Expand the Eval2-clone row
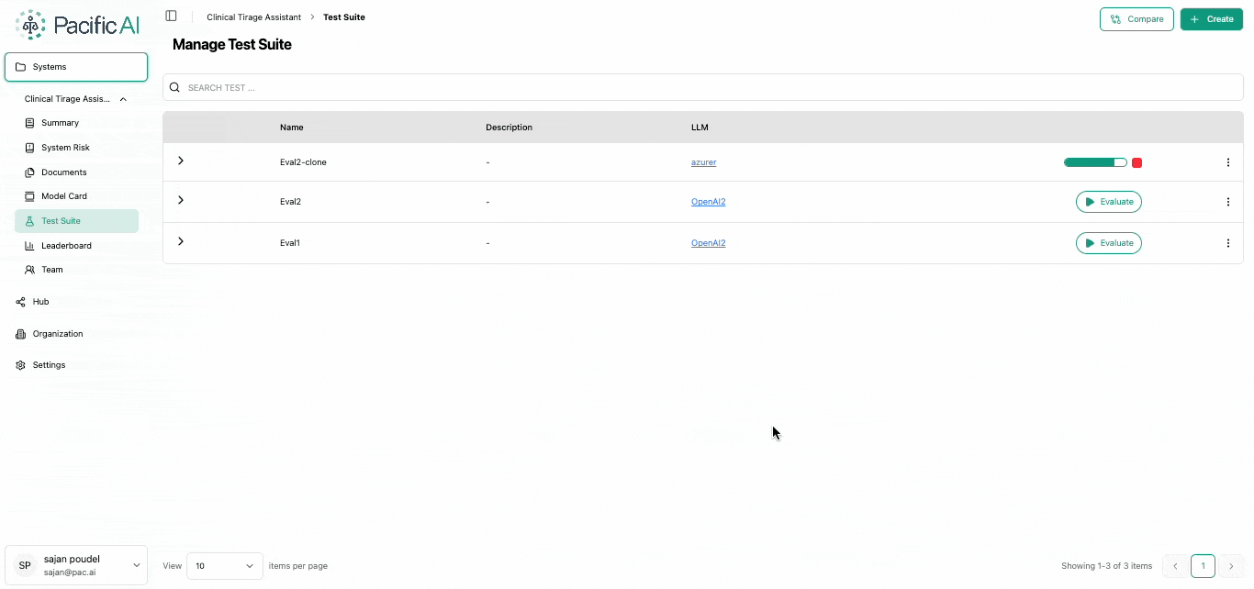Image resolution: width=1254 pixels, height=589 pixels. [x=181, y=161]
